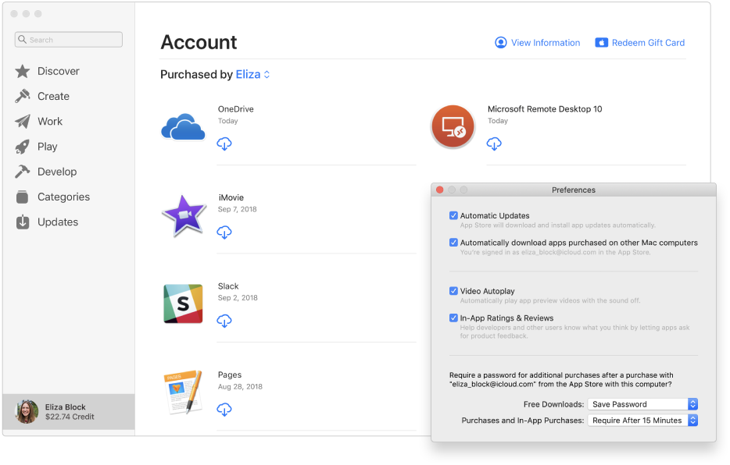730x465 pixels.
Task: Click the "Account" page heading
Action: [199, 42]
